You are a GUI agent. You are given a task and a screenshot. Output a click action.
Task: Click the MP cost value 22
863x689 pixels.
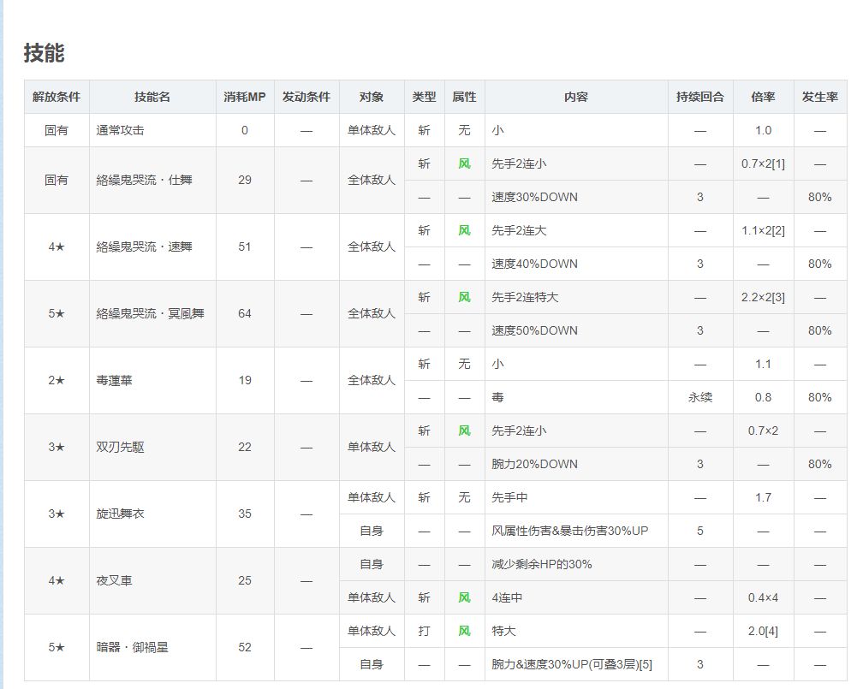pos(245,447)
